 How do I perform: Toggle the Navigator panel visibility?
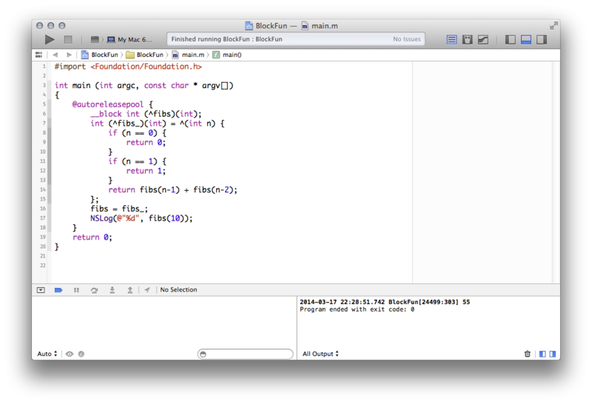pos(510,39)
